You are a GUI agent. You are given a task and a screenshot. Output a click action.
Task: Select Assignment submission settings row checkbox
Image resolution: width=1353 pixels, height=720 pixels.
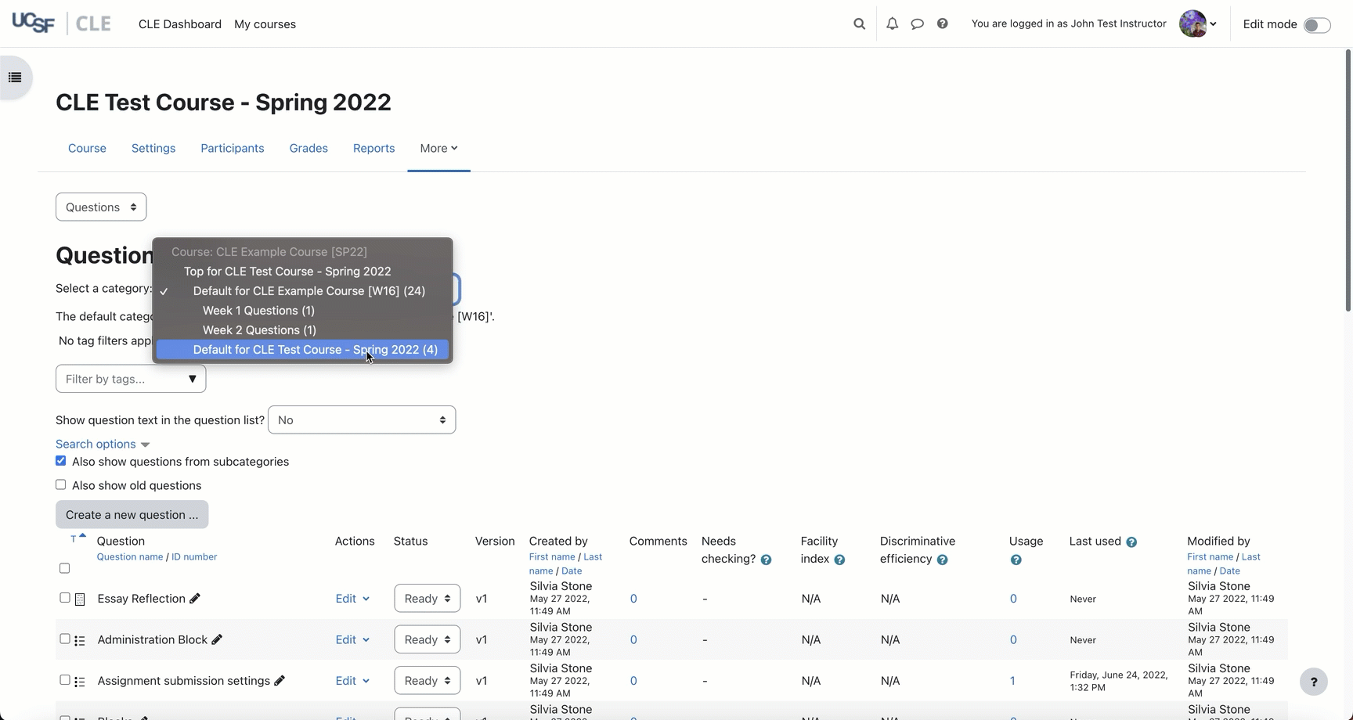pos(65,680)
